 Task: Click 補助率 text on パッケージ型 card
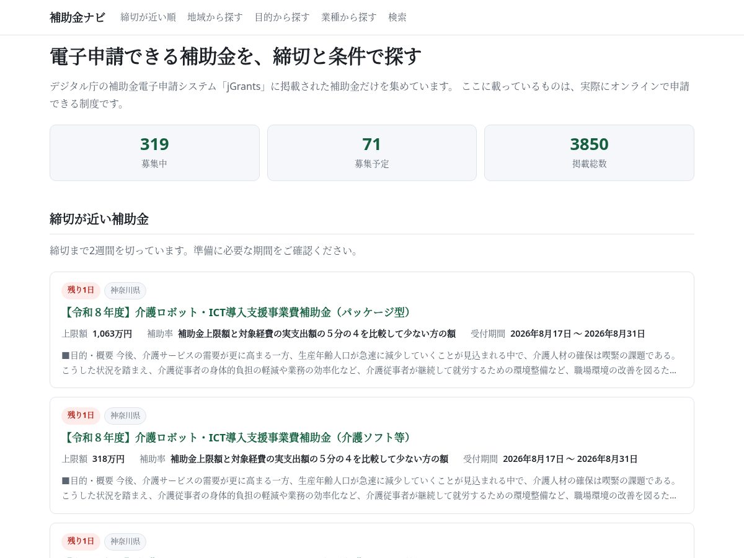point(316,334)
